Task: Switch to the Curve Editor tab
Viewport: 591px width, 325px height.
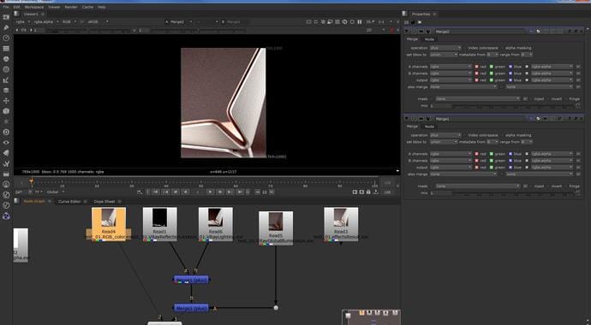Action: point(69,202)
